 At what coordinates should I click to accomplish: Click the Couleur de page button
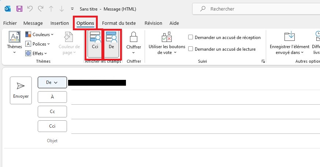(69, 43)
